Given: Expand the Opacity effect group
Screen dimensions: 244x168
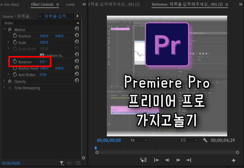Looking at the screenshot, I should coord(4,81).
